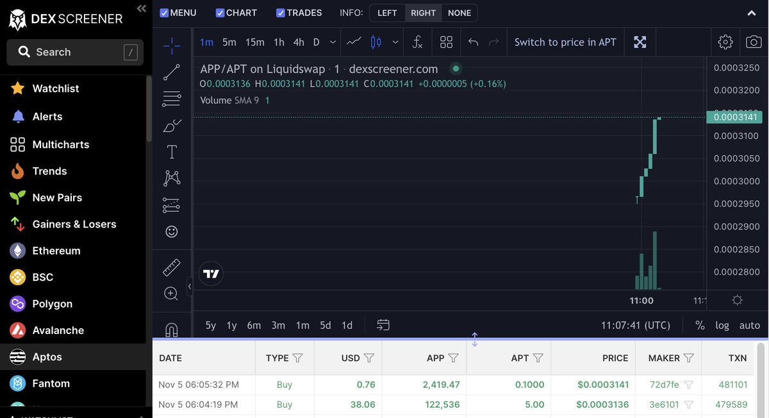The width and height of the screenshot is (769, 418).
Task: Select the Text annotation tool
Action: [x=171, y=152]
